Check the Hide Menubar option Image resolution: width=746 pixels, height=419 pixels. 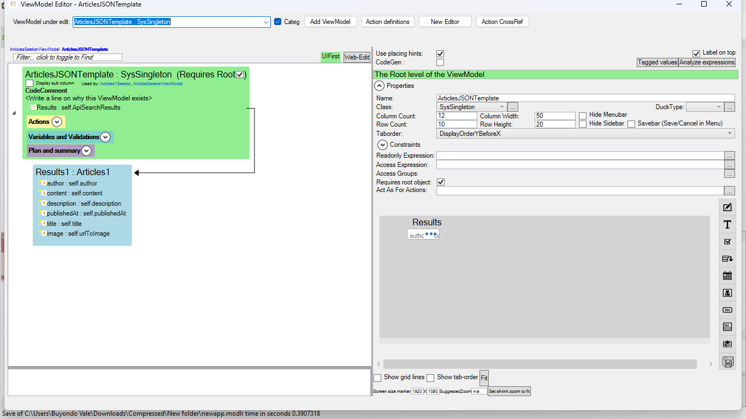[x=583, y=115]
